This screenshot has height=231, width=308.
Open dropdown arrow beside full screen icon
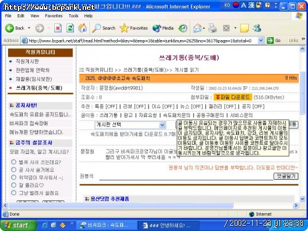[x=235, y=28]
